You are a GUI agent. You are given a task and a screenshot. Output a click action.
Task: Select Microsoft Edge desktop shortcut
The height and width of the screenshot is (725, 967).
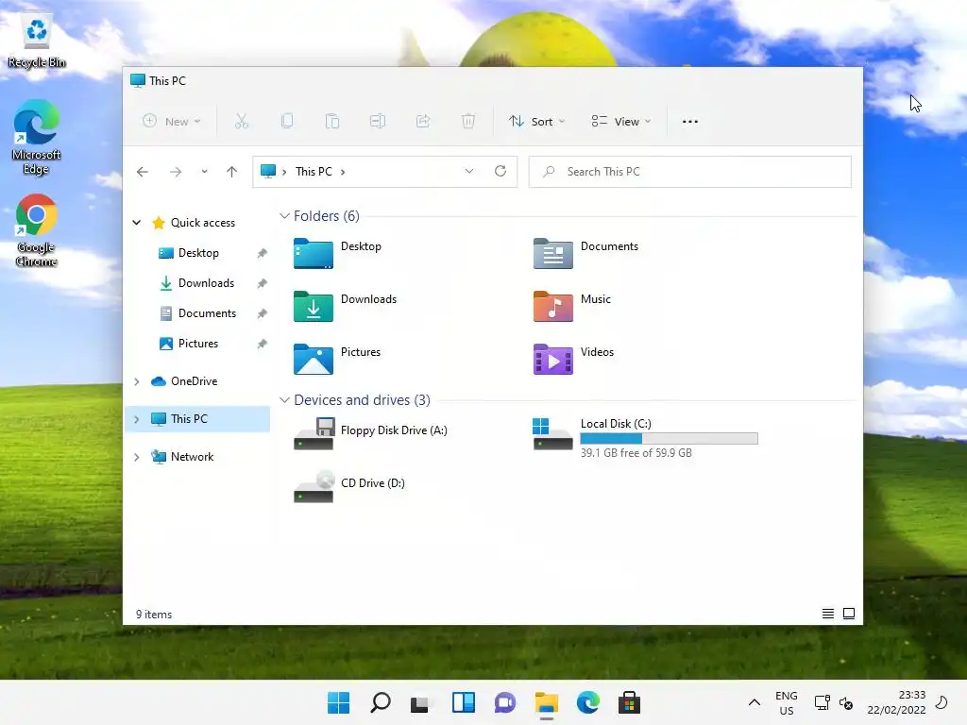tap(37, 138)
